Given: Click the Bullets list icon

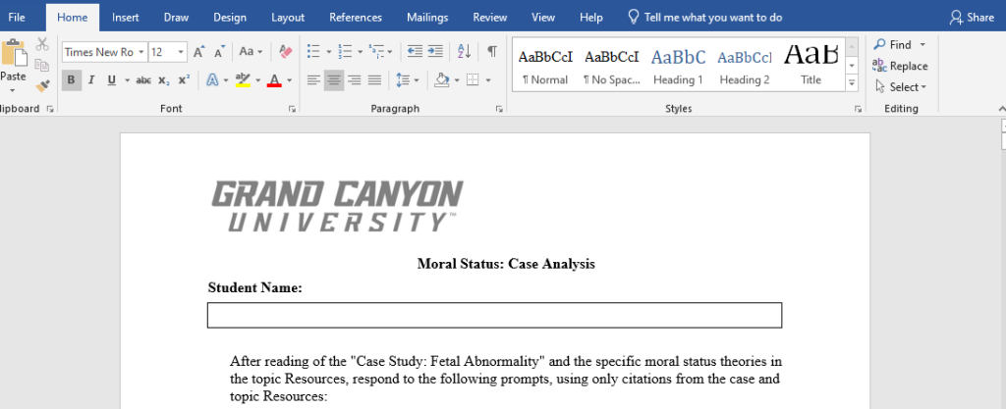Looking at the screenshot, I should click(313, 51).
